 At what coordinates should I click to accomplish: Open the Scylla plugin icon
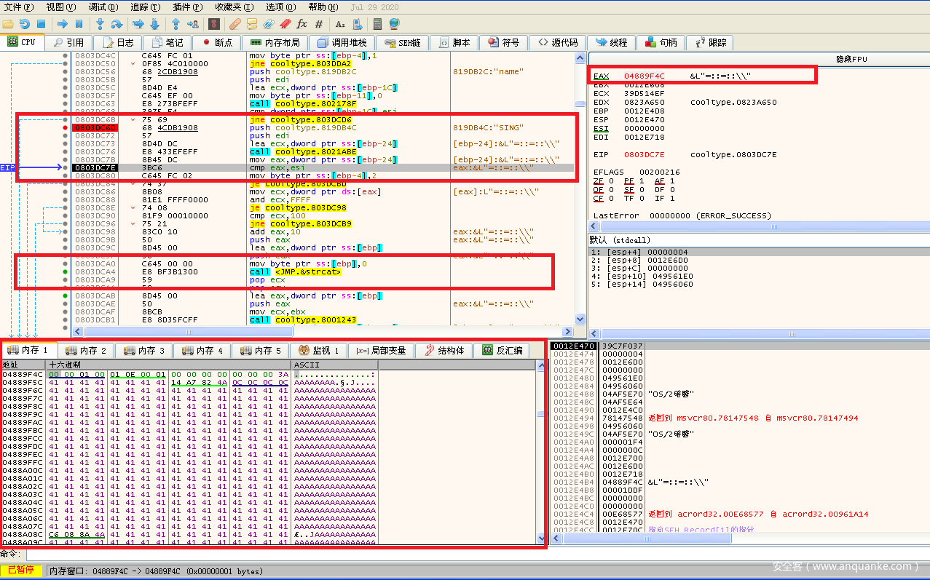coord(214,24)
